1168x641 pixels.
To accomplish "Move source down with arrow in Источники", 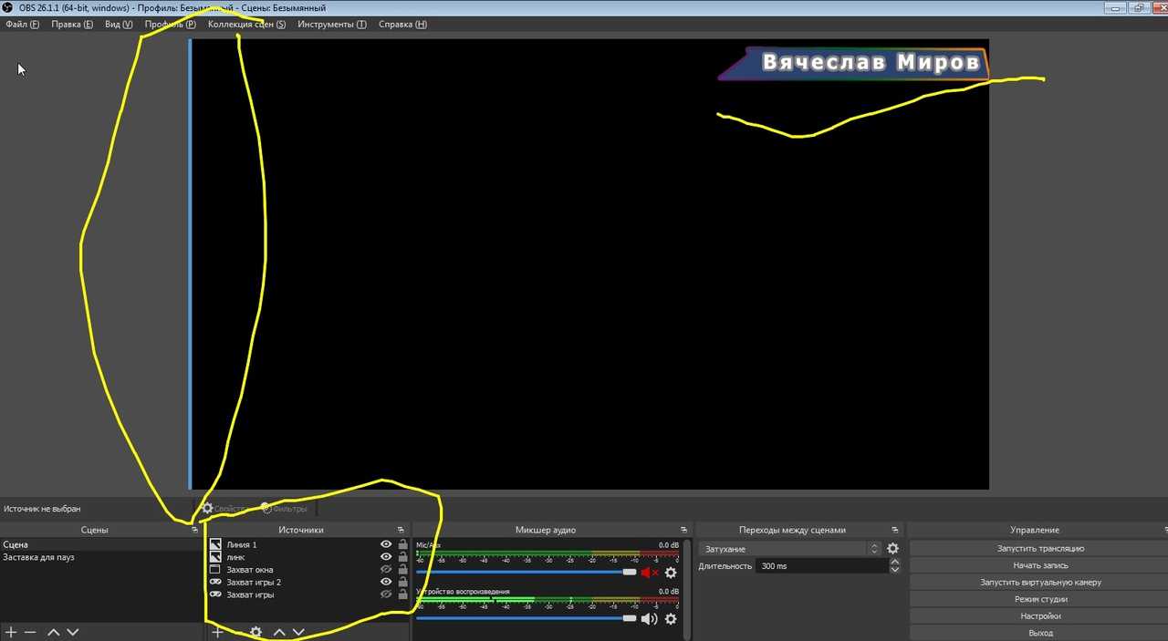I will point(298,632).
